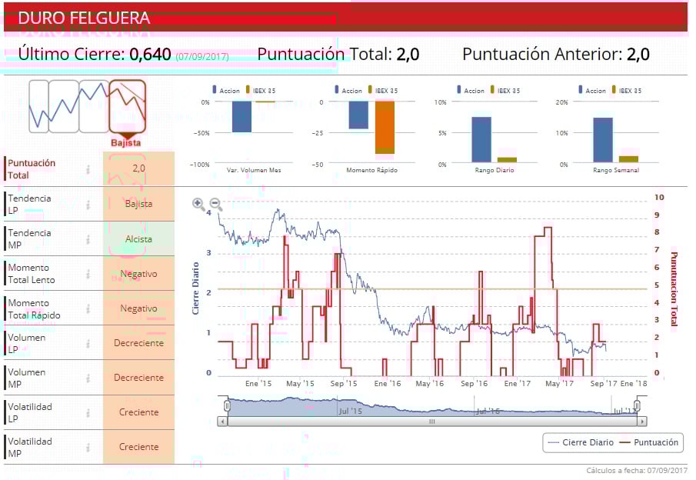The height and width of the screenshot is (480, 696).
Task: Select the first trend thumbnail box on the left
Action: 38,107
